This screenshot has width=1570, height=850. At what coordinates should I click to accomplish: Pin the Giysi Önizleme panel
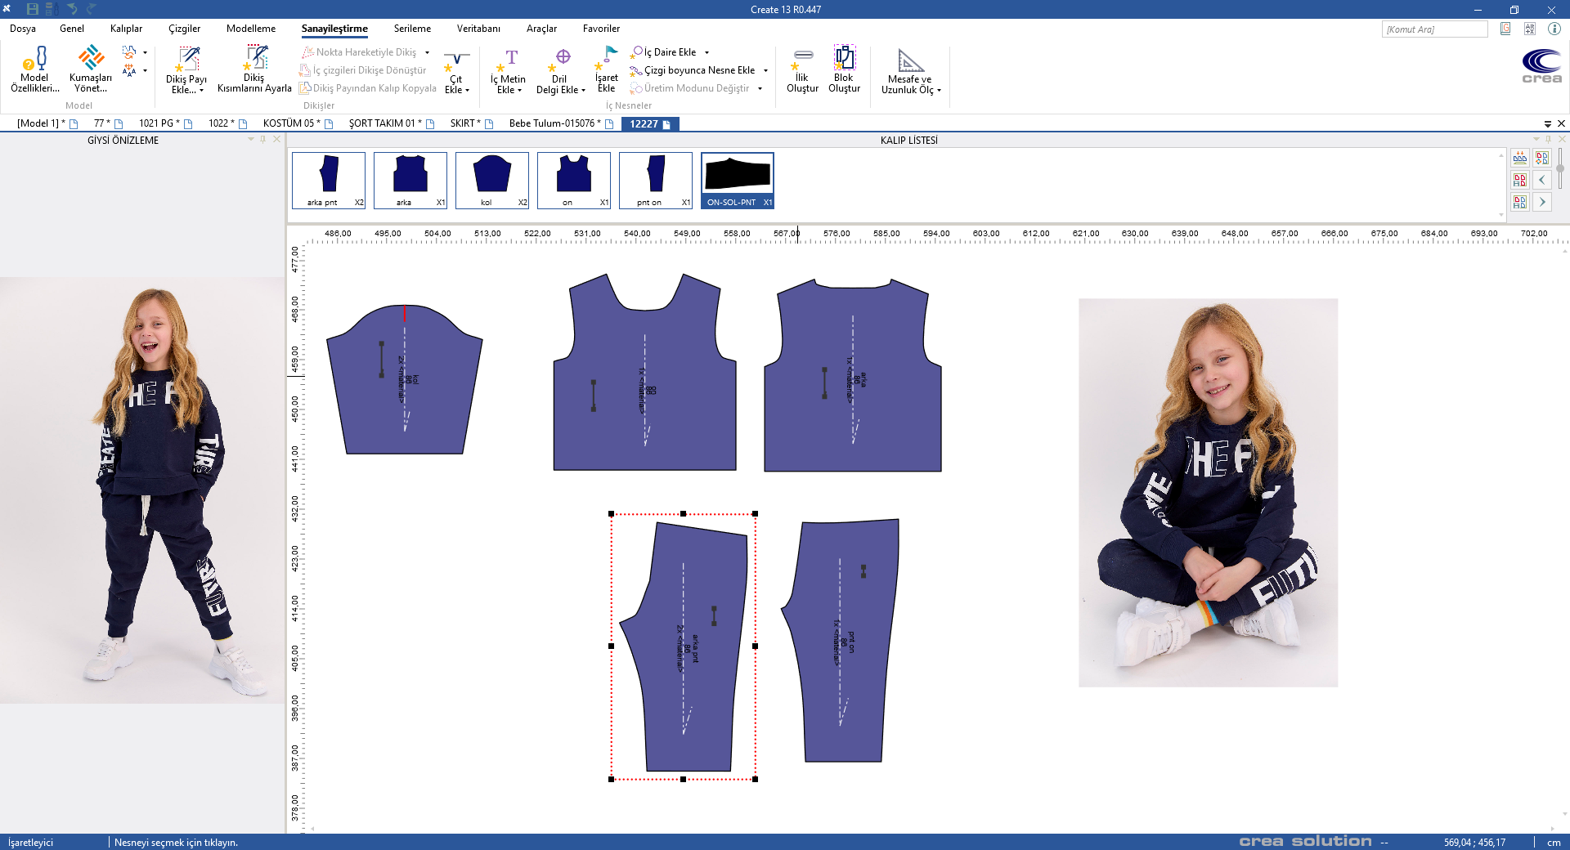click(263, 140)
